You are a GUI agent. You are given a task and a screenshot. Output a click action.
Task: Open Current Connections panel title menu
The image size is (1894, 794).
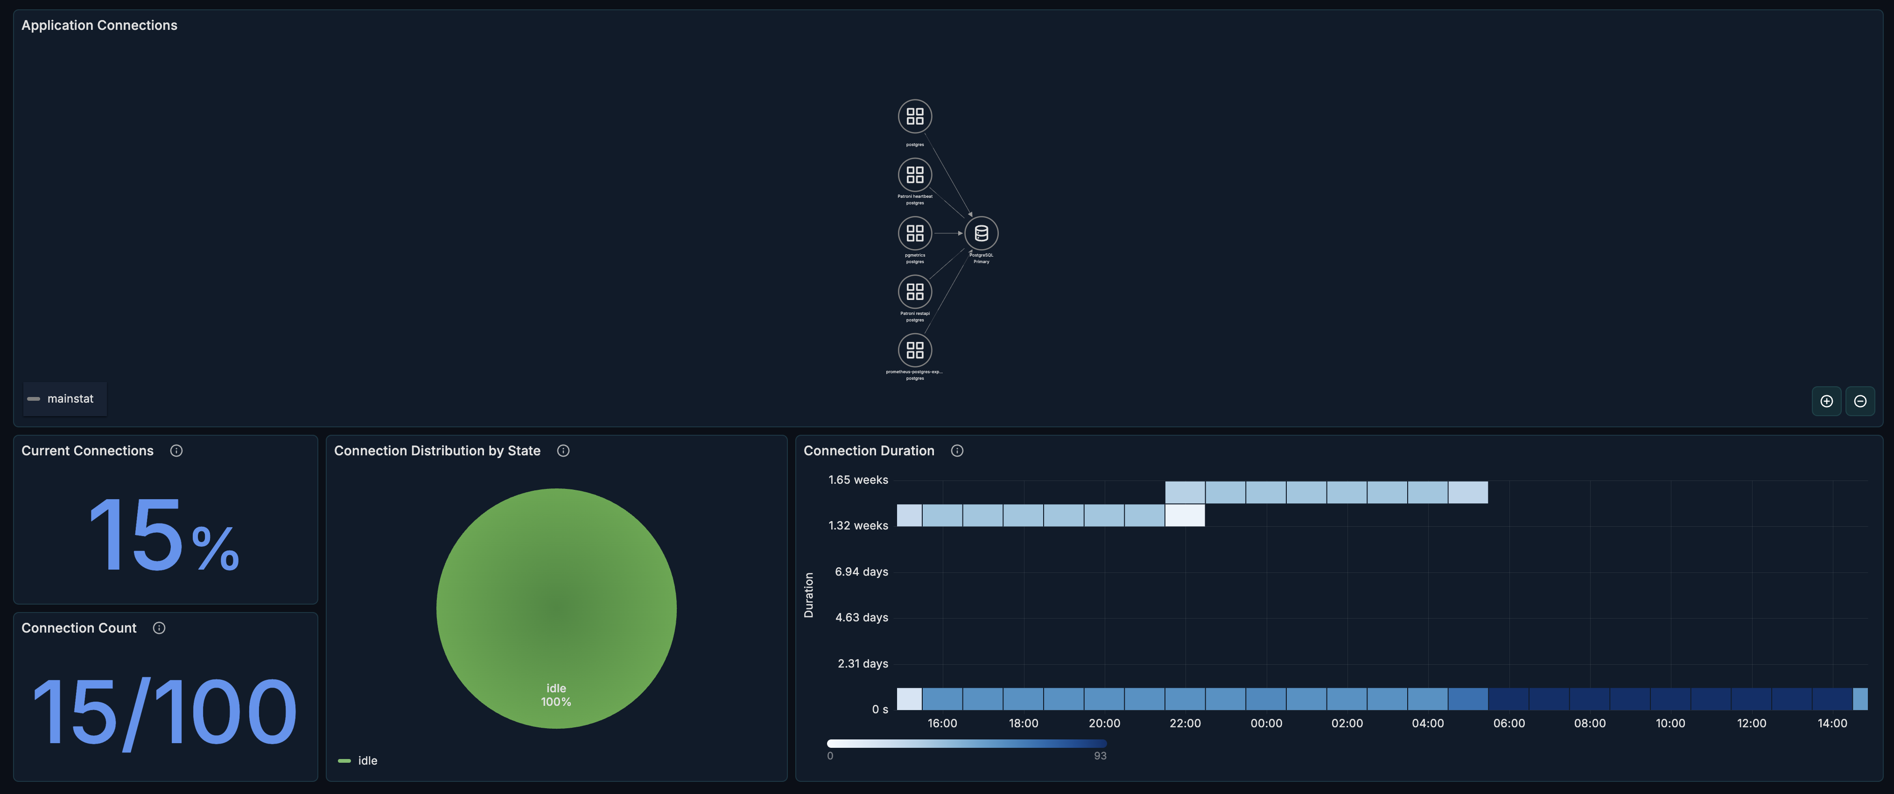pos(87,451)
